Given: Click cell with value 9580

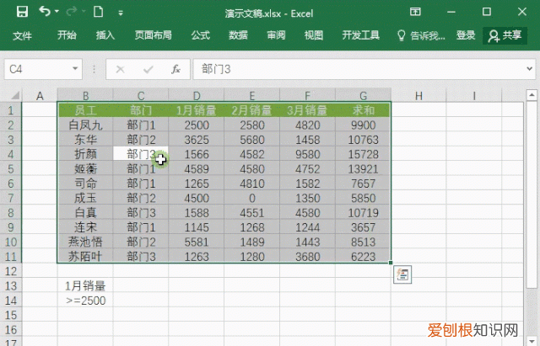Looking at the screenshot, I should 307,154.
